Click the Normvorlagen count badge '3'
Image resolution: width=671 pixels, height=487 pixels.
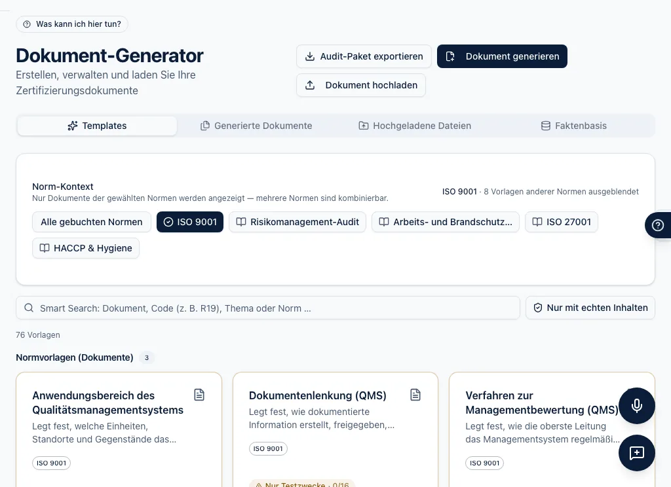click(x=147, y=357)
